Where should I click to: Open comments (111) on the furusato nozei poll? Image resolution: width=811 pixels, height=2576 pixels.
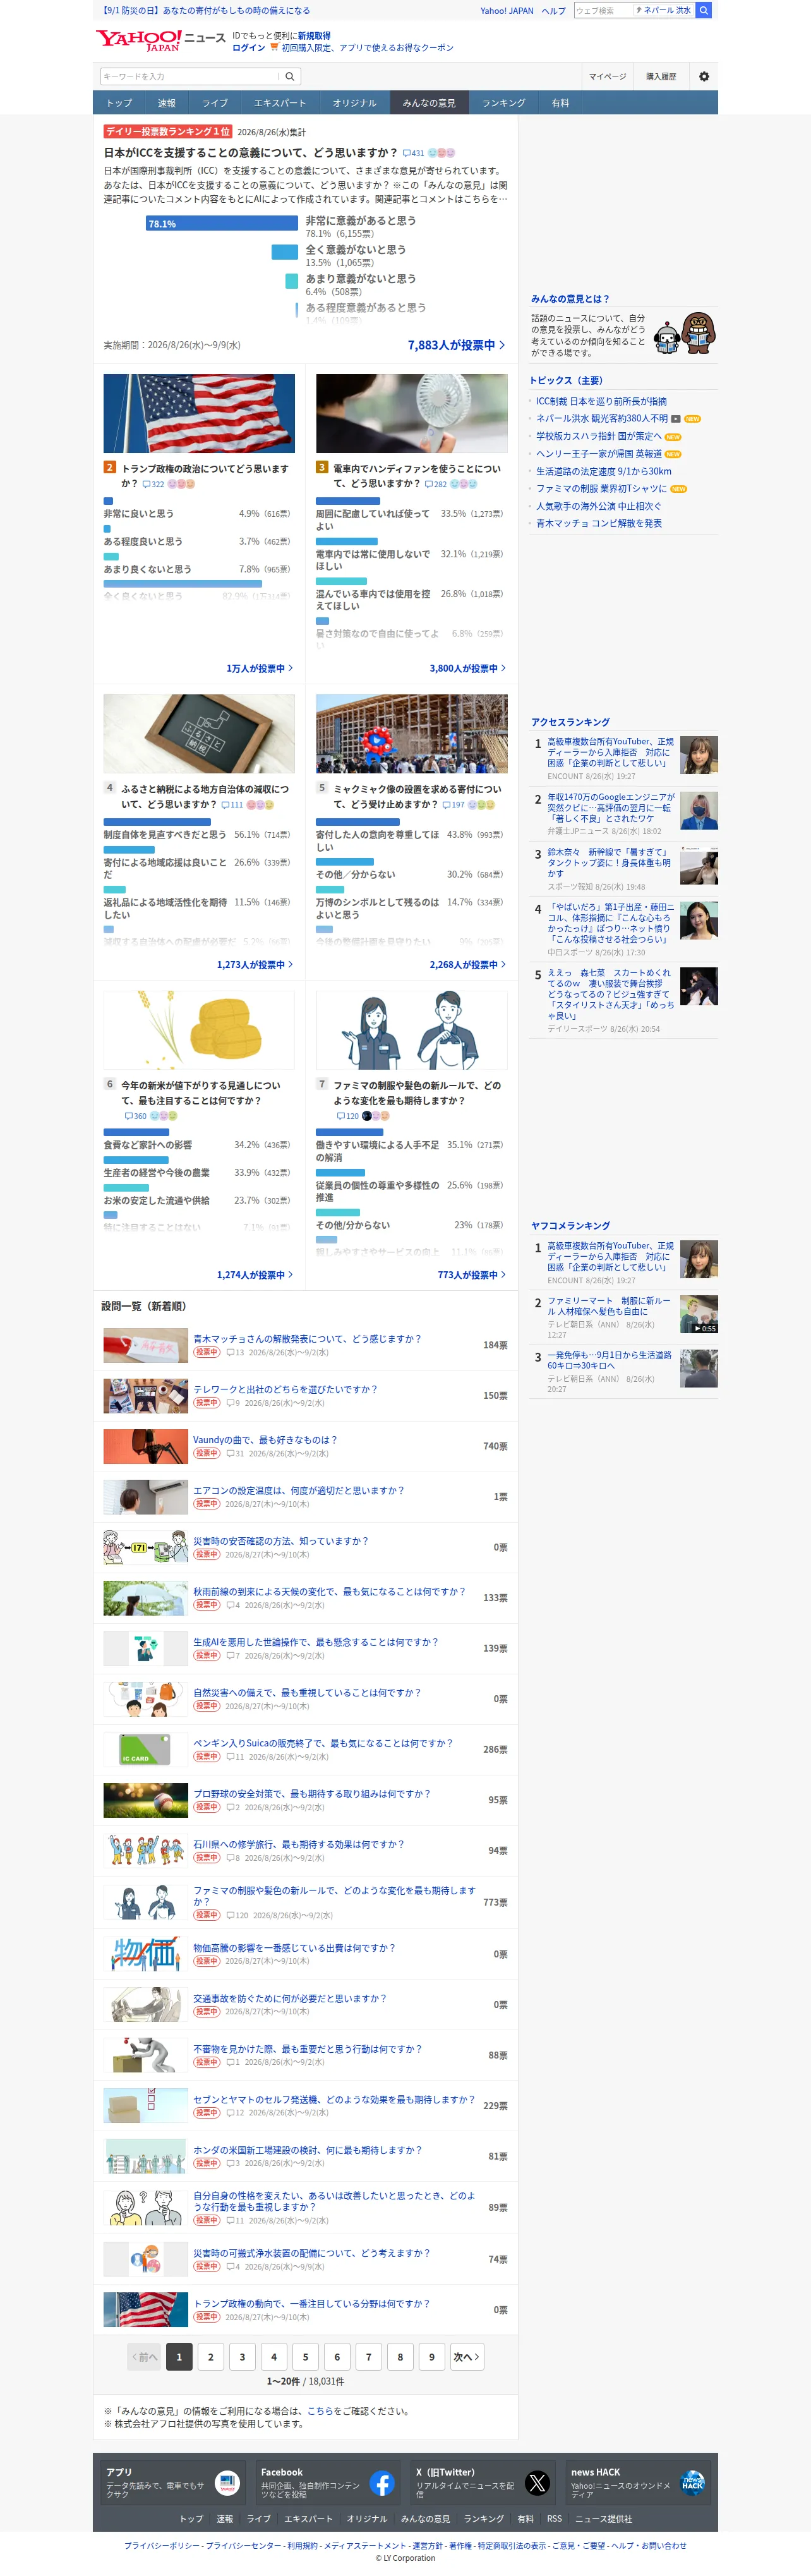point(232,804)
